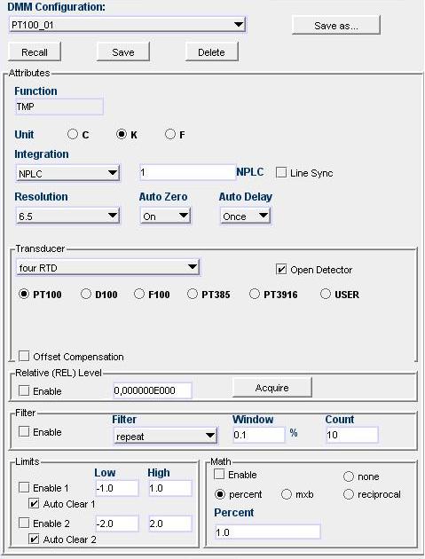Click the Save as... button
This screenshot has height=559, width=425.
336,26
